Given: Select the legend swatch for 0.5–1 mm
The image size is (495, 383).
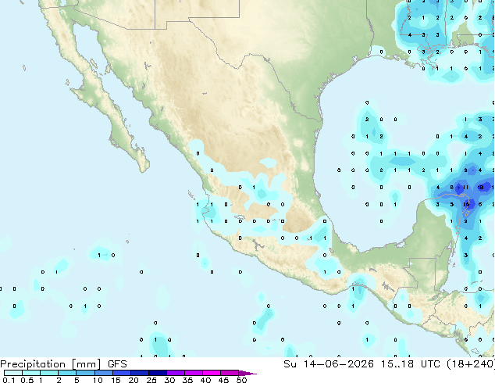Looking at the screenshot, I should tap(31, 373).
